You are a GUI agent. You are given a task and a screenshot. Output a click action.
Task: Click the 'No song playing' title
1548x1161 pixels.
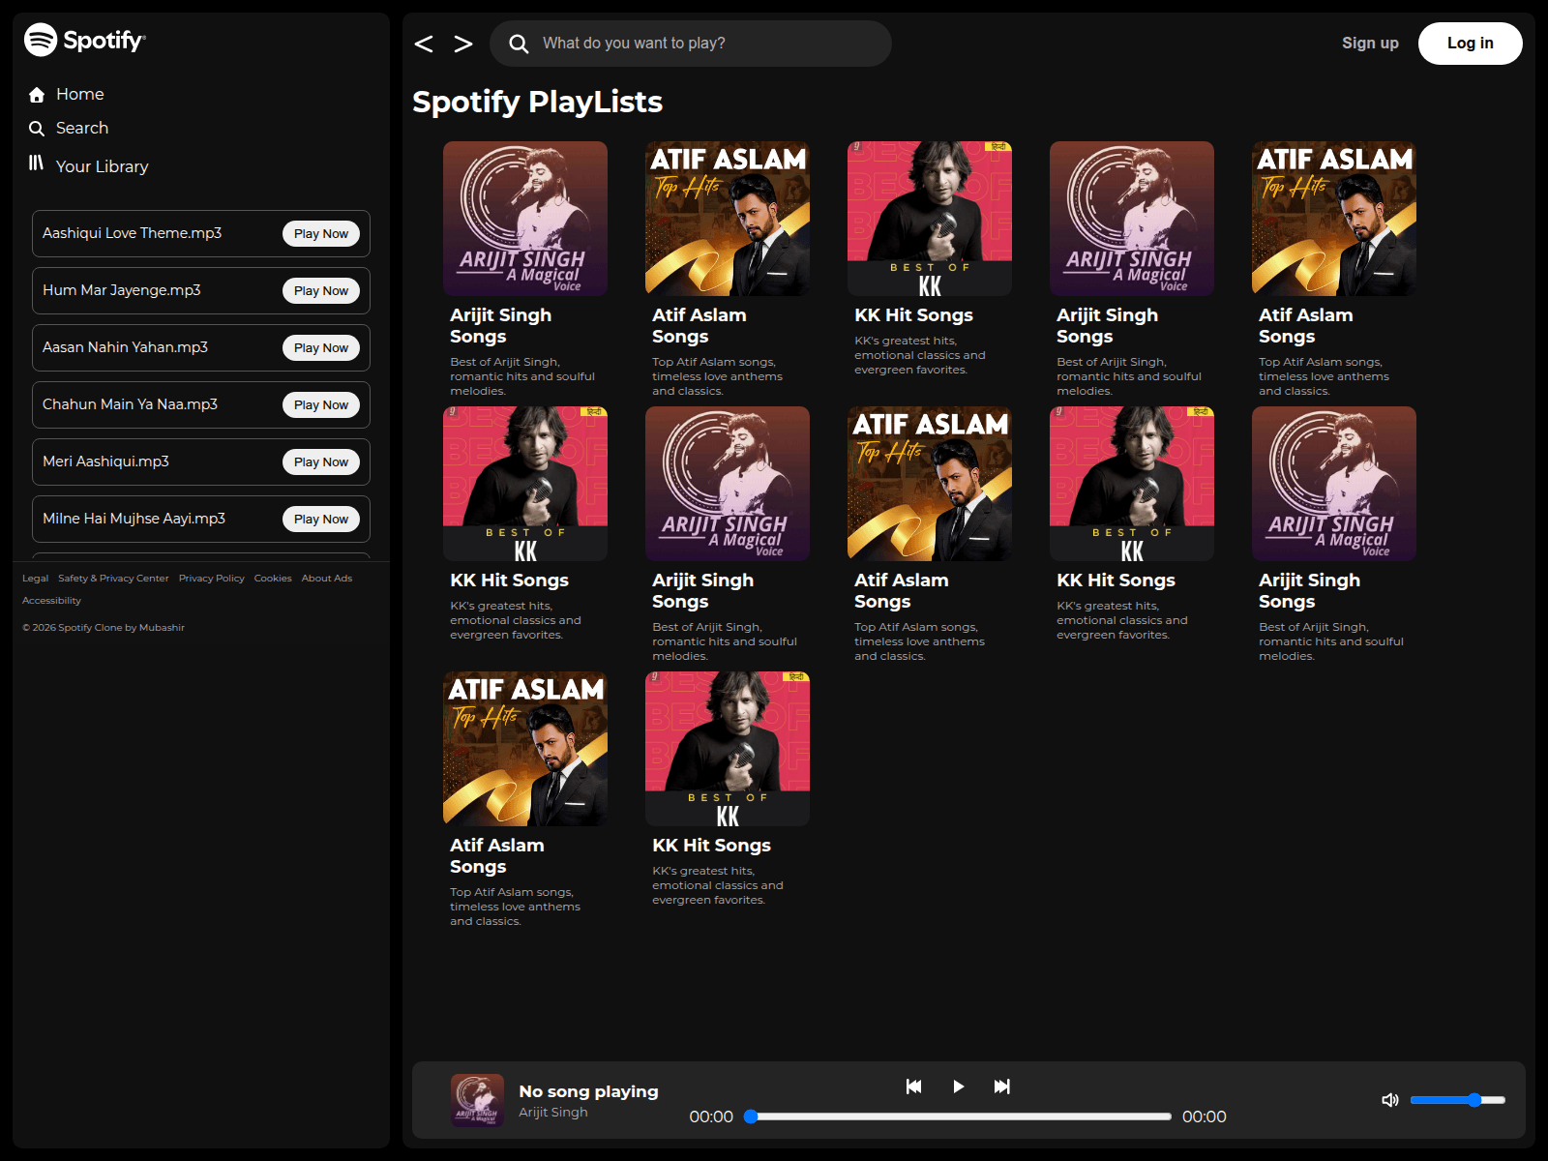[x=588, y=1091]
